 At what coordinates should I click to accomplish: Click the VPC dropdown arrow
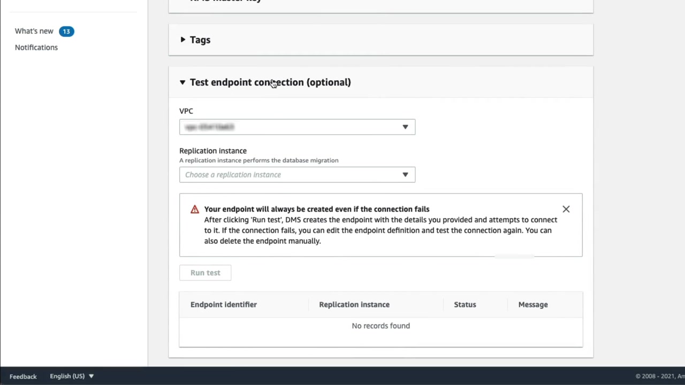405,127
